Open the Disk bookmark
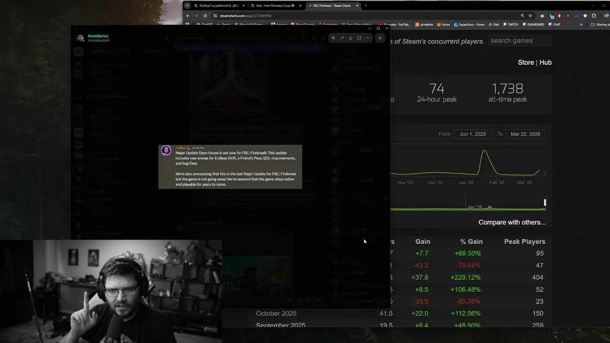 pos(493,24)
